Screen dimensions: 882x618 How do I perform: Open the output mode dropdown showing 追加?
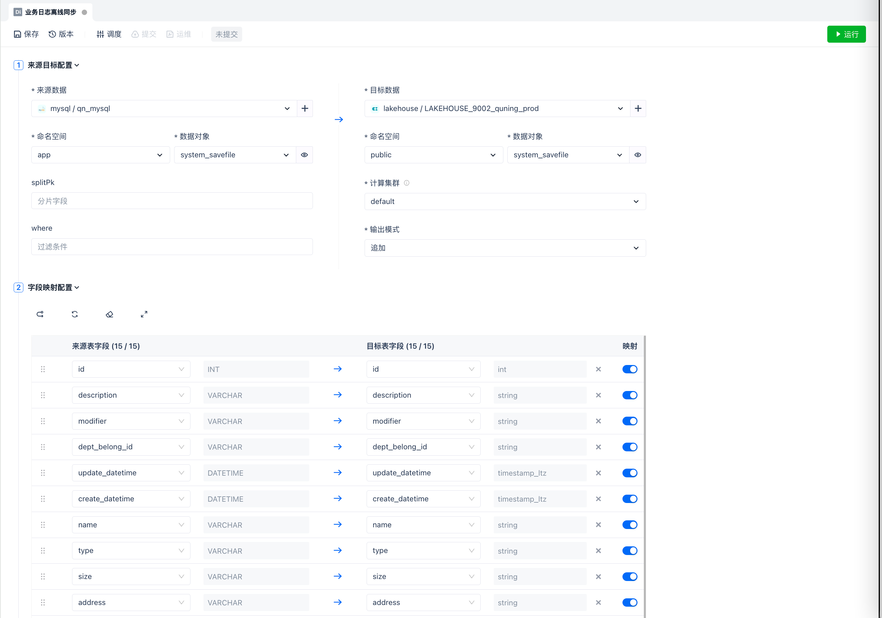(505, 248)
